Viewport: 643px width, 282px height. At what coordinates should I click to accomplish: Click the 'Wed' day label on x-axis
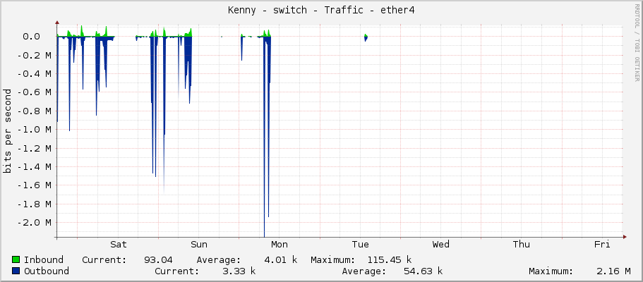[x=441, y=245]
